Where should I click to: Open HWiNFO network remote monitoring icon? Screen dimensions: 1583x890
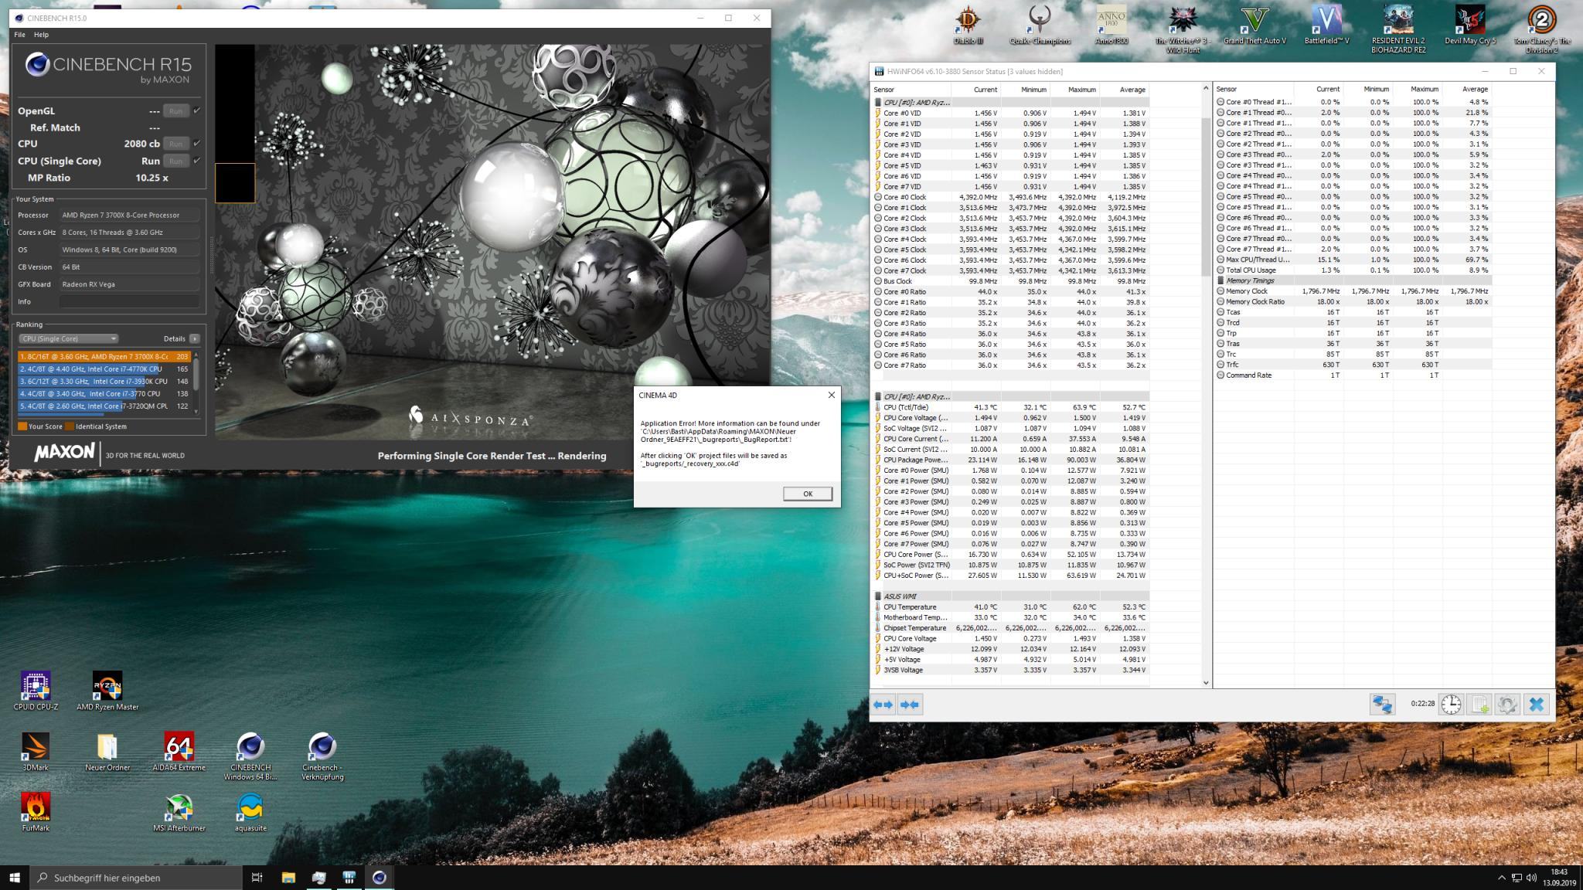point(1382,705)
